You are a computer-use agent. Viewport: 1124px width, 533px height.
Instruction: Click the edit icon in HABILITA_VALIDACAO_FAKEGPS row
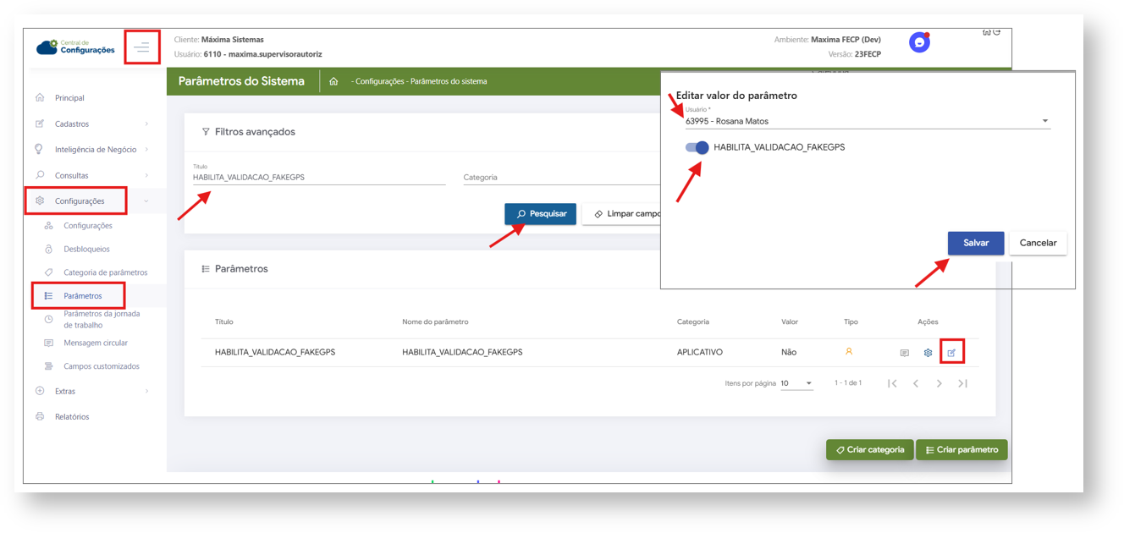(951, 353)
